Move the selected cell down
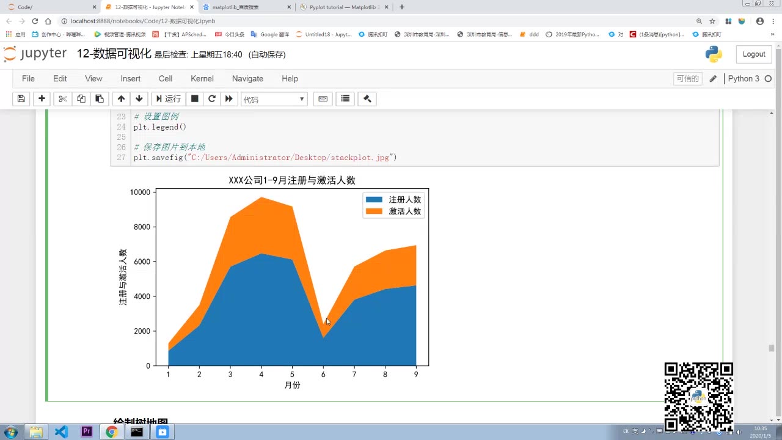This screenshot has width=782, height=440. (139, 99)
